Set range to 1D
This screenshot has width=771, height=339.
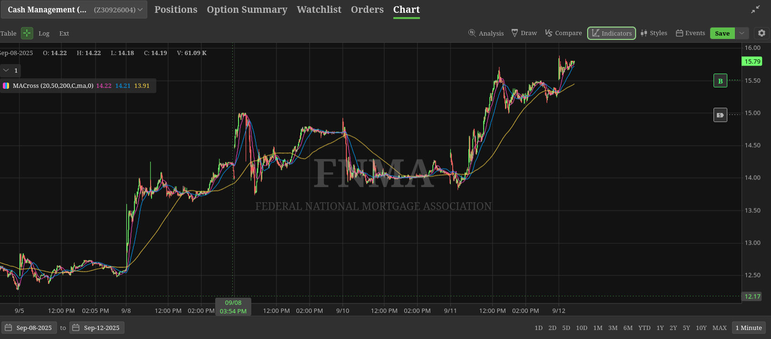[x=539, y=328]
